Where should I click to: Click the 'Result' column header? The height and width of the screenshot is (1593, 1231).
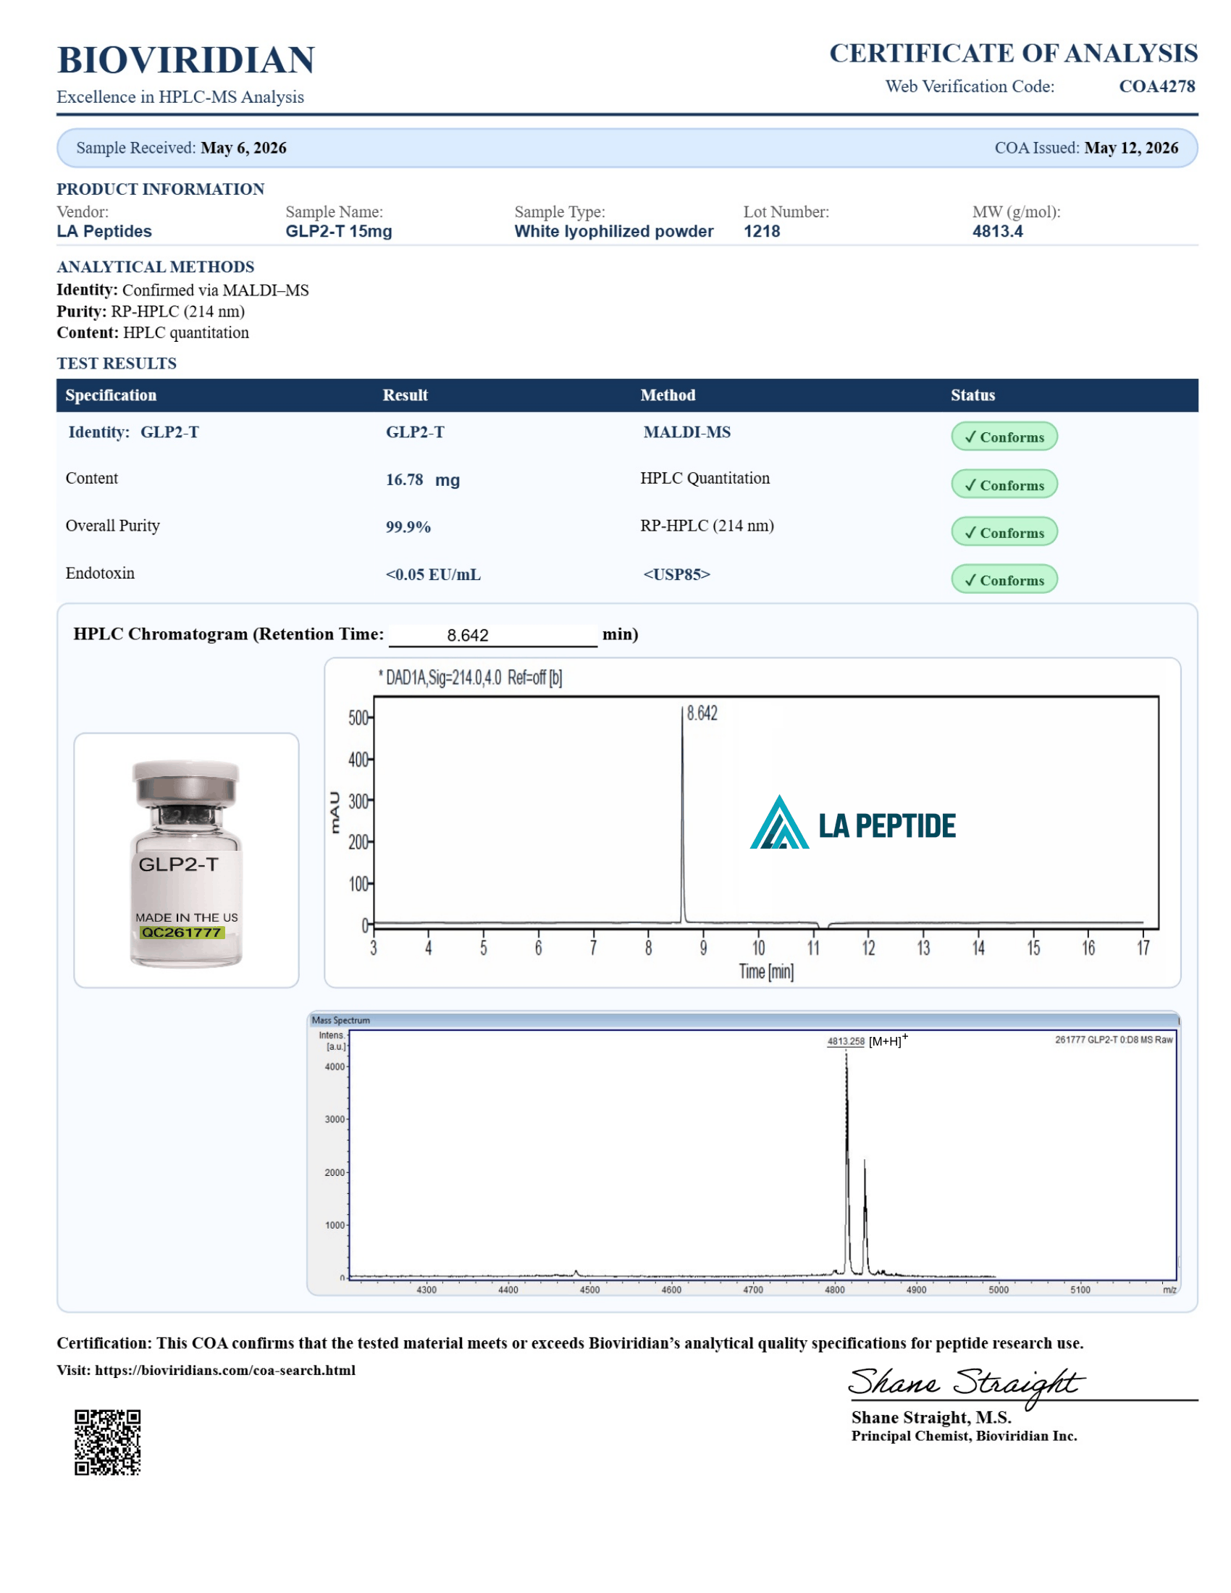click(406, 395)
